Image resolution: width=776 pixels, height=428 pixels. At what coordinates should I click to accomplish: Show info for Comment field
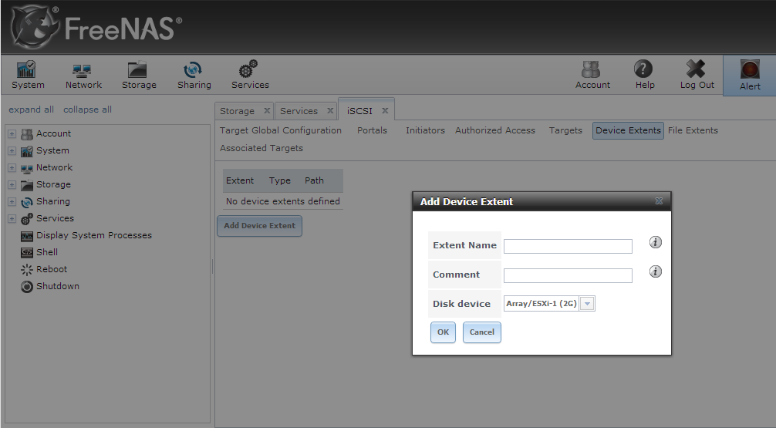click(655, 271)
